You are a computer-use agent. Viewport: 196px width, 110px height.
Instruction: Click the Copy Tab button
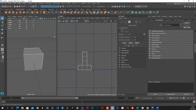(x=186, y=94)
